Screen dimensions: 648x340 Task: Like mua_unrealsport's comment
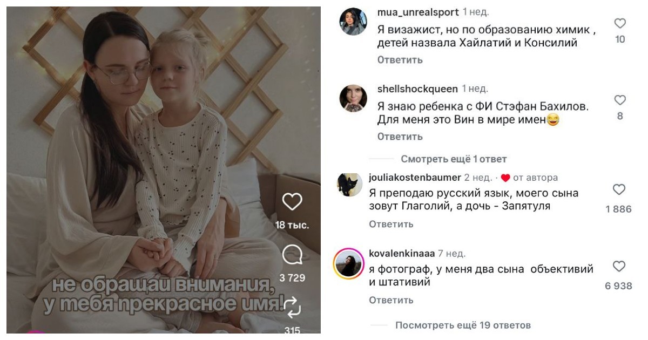tap(620, 23)
